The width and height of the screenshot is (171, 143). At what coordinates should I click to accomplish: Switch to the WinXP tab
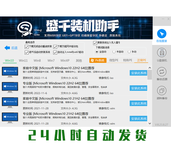65,60
